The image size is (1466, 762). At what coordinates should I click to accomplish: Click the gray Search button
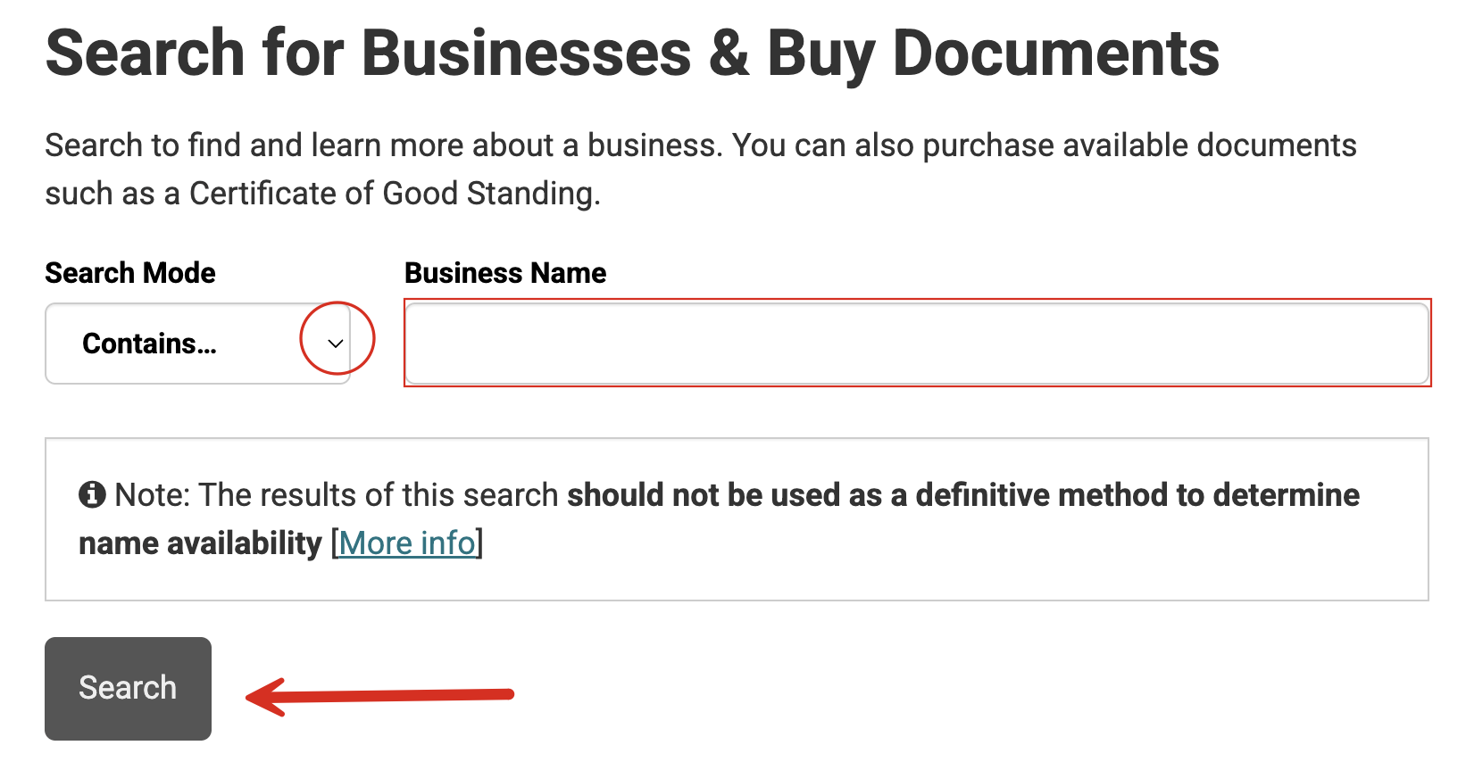tap(128, 688)
